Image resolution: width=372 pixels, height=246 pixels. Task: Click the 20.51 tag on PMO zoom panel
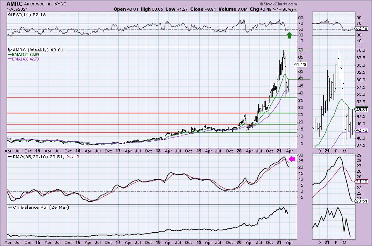[x=362, y=201]
